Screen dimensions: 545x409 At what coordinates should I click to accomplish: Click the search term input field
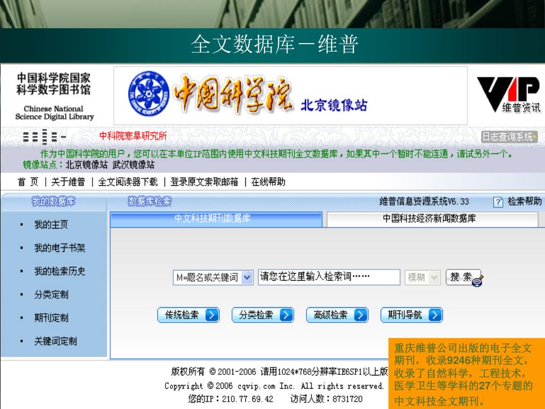[x=329, y=277]
